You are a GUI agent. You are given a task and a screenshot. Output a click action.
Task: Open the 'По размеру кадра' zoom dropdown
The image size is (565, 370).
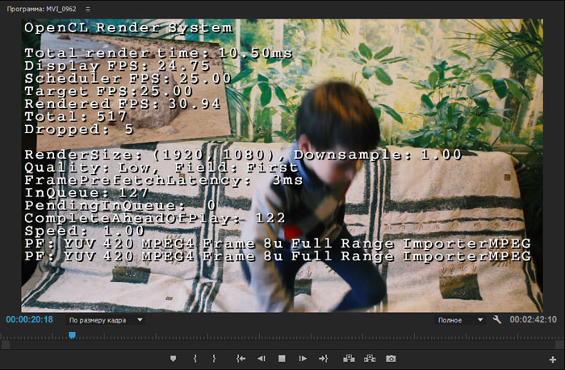106,320
